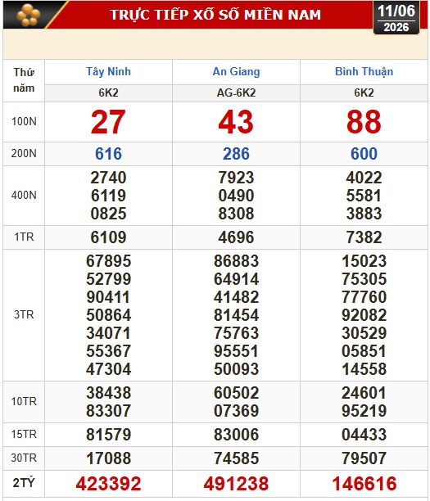Click the Thứ năm weekday cell
430x501 pixels.
24,80
